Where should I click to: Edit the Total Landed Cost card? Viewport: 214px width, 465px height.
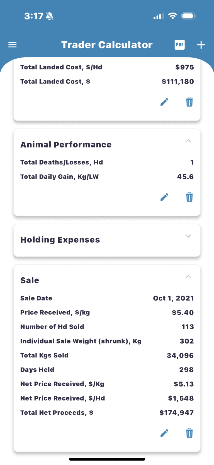coord(164,102)
